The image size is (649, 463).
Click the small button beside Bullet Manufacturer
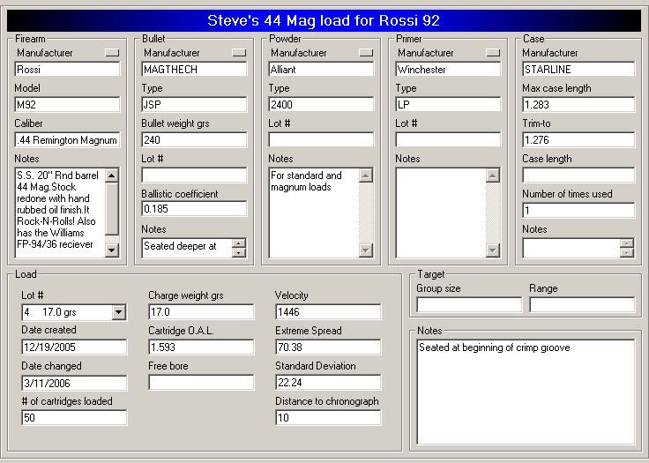point(239,53)
